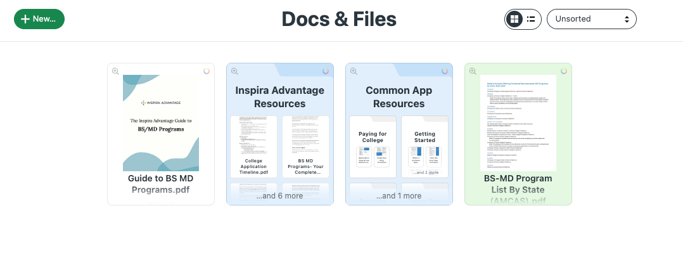Click the BS-MD Program List By State file name
683x267 pixels.
click(x=518, y=190)
